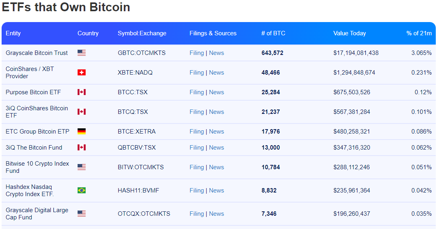This screenshot has width=437, height=229.
Task: Open the Filing link for HASH11:BVMF
Action: point(197,190)
